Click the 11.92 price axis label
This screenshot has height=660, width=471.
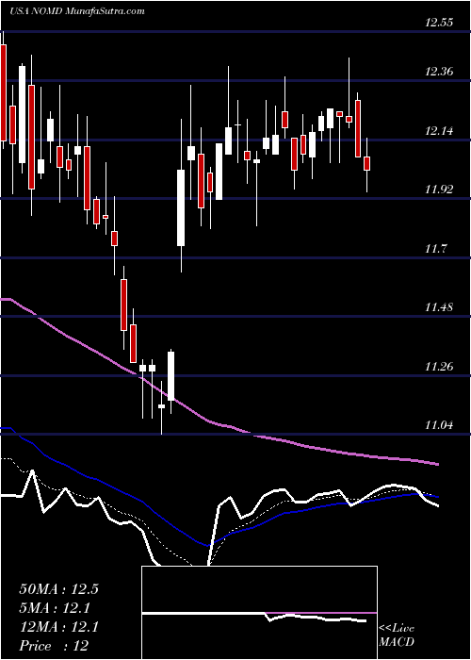point(439,190)
